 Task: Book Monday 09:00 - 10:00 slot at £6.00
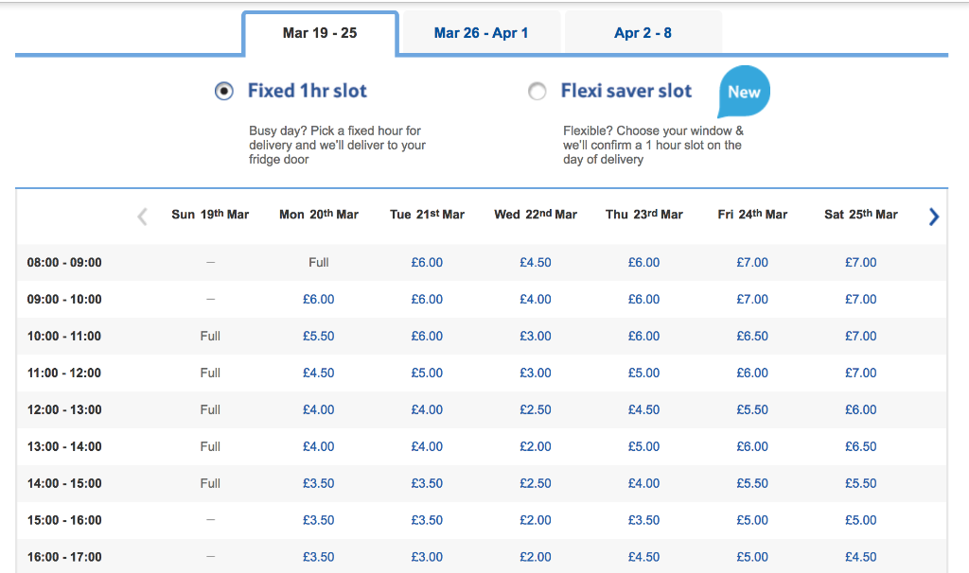click(x=318, y=300)
